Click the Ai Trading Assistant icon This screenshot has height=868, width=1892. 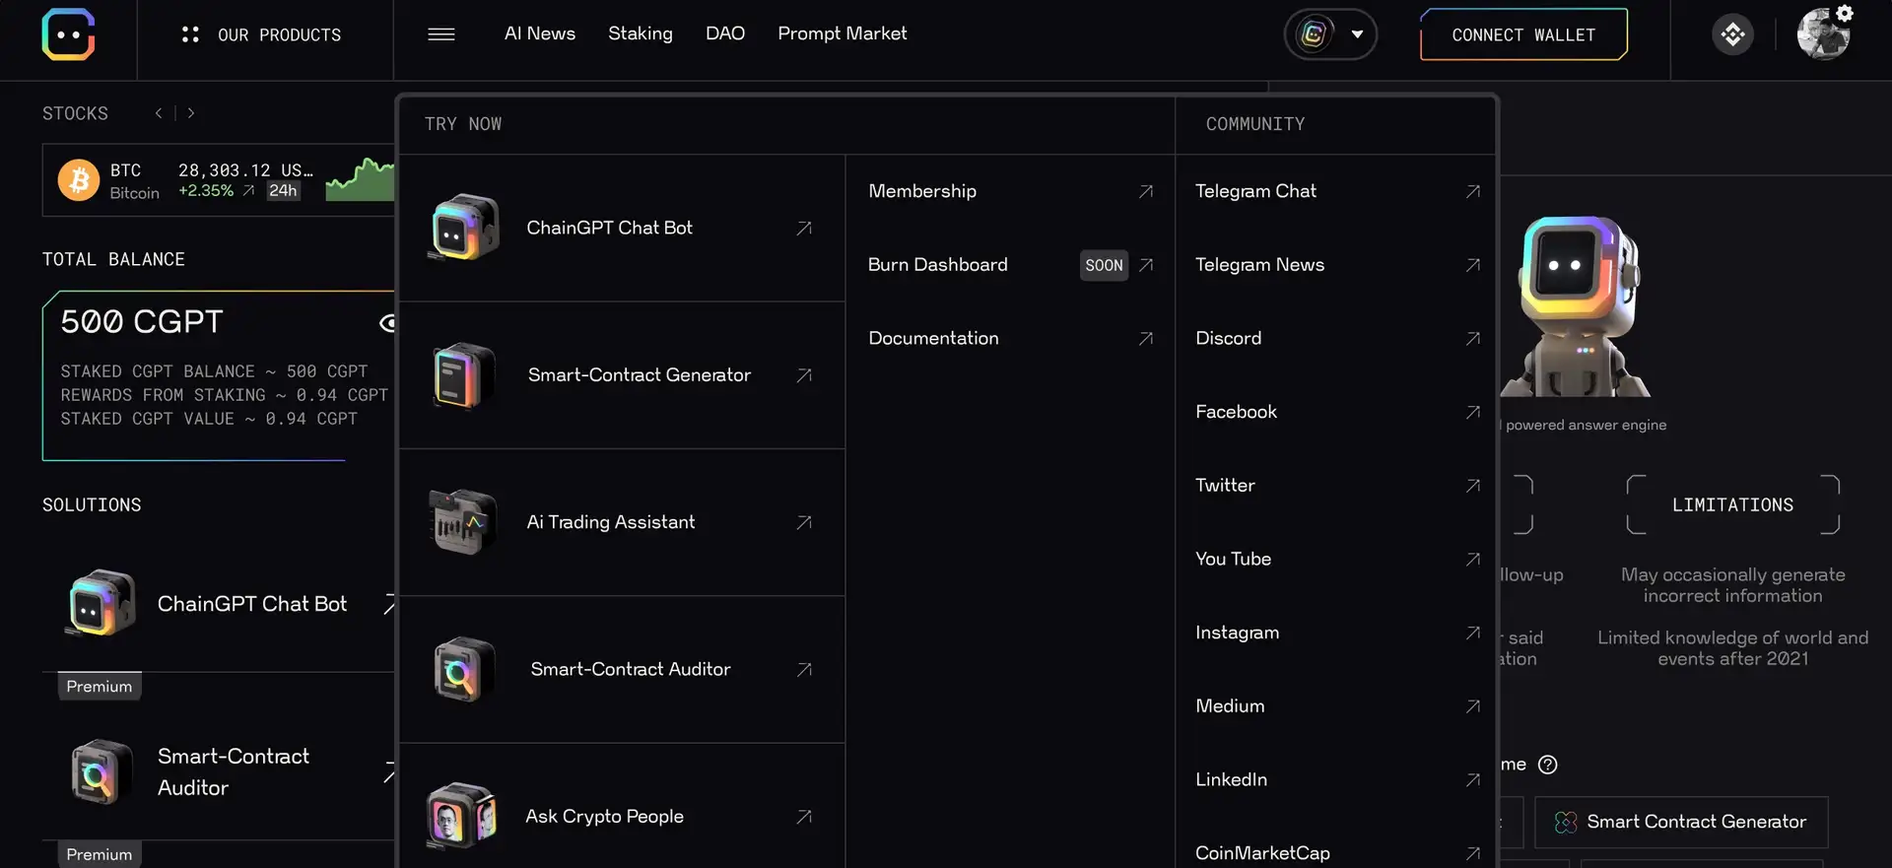(462, 522)
